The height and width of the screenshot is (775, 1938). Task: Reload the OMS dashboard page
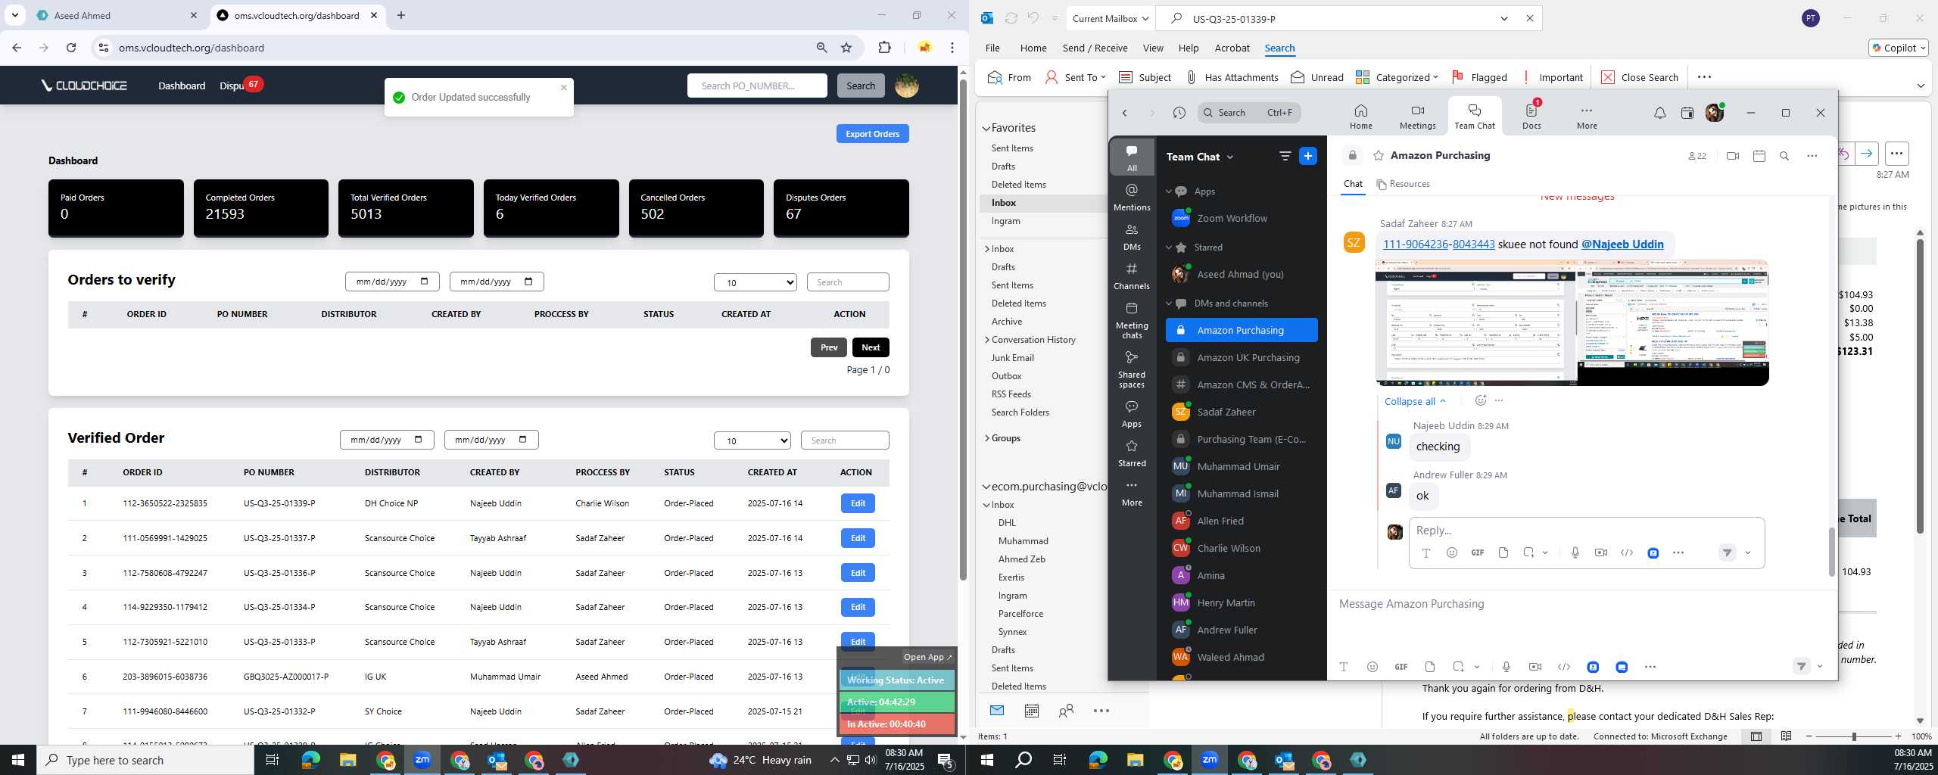(x=71, y=48)
